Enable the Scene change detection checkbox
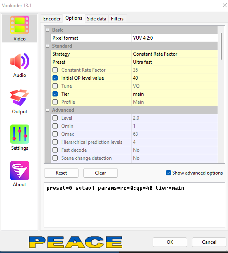Image resolution: width=228 pixels, height=253 pixels. tap(55, 158)
